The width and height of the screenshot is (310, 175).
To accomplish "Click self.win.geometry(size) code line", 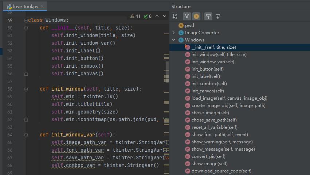I will pos(85,112).
